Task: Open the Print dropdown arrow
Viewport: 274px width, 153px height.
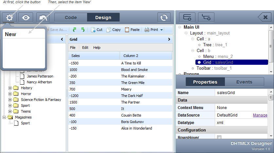Action: (x=162, y=30)
